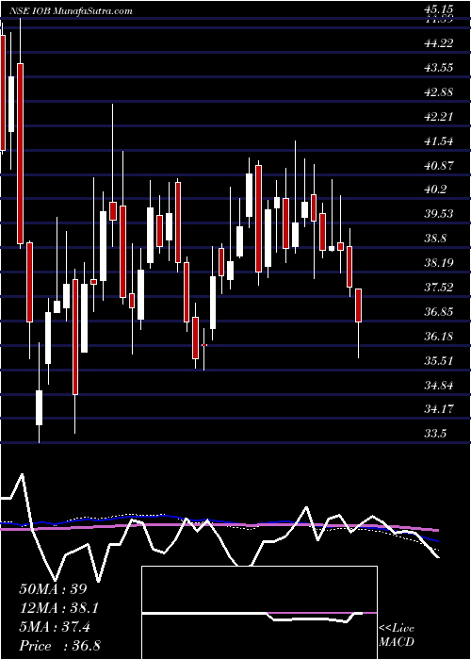Select the 40.87 price axis label
The width and height of the screenshot is (471, 660).
click(438, 165)
